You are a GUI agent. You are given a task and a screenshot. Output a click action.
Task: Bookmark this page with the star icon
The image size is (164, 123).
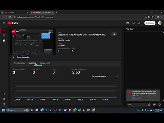(x=152, y=17)
